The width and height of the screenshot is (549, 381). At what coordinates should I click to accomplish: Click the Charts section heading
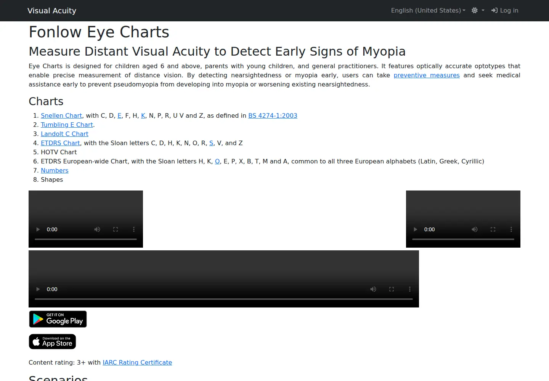point(46,101)
